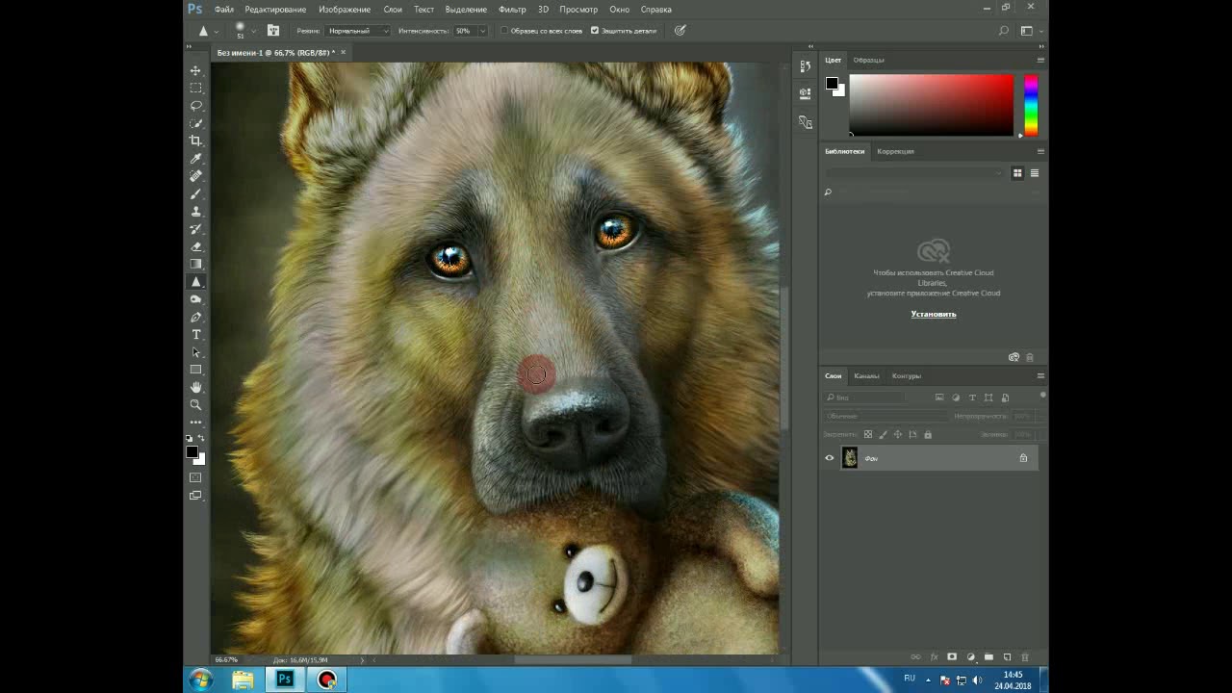Image resolution: width=1232 pixels, height=693 pixels.
Task: Select the Фон layer thumbnail
Action: [850, 458]
